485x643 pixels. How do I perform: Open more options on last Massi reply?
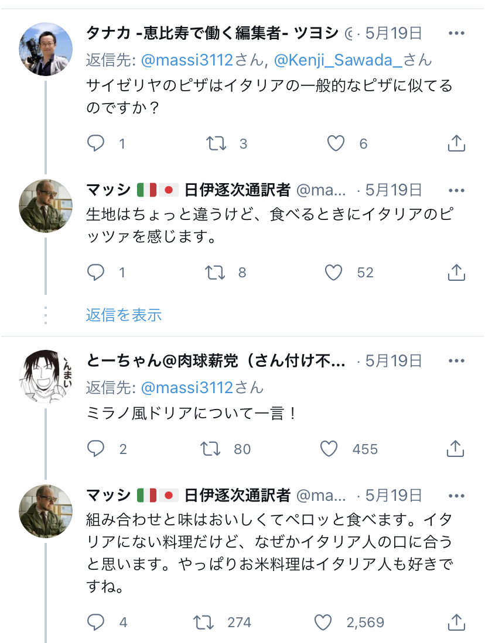(456, 496)
